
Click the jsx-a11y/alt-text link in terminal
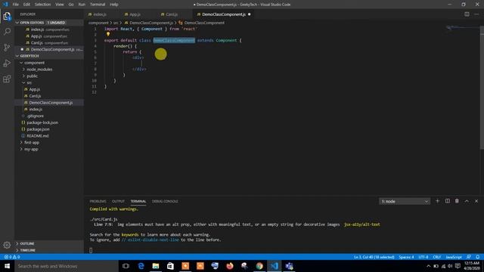click(361, 224)
